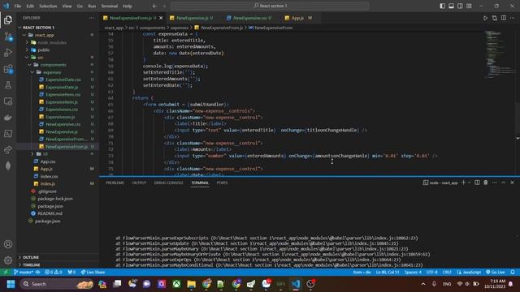Run the file with the play icon
The height and width of the screenshot is (292, 520).
[x=485, y=18]
